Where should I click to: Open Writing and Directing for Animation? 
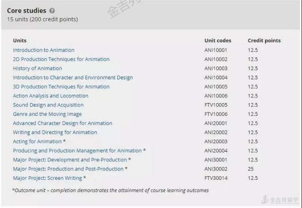click(x=55, y=132)
